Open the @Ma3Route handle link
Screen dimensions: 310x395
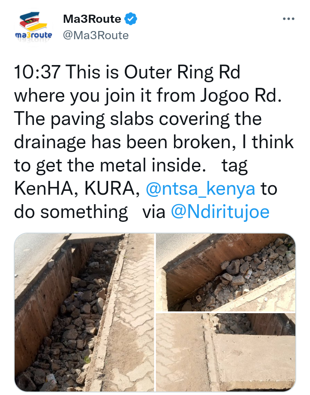96,35
